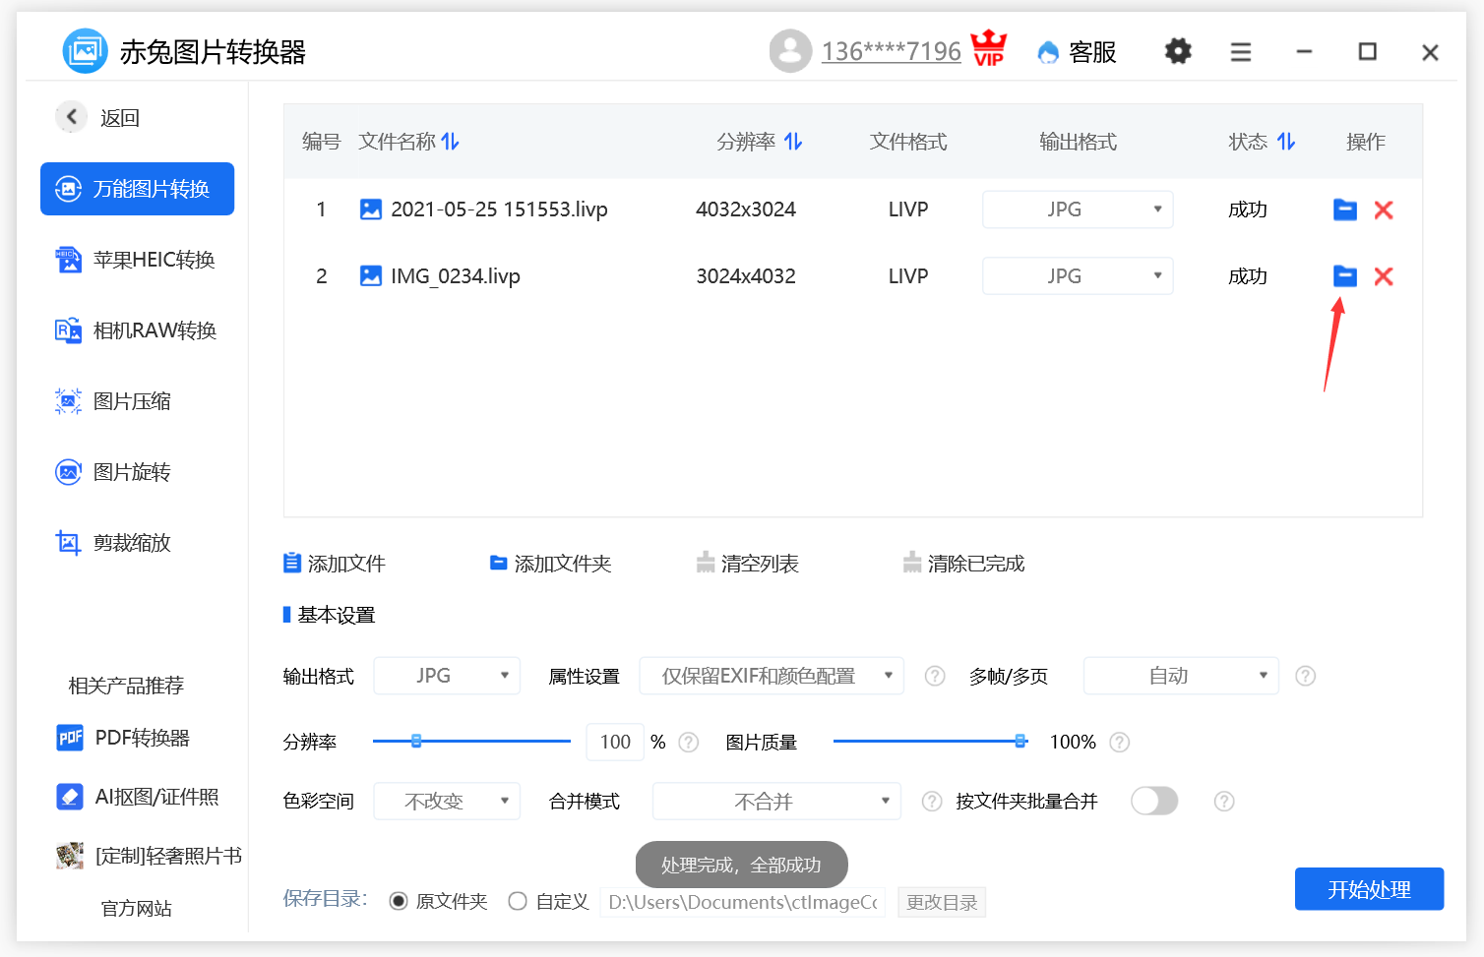Expand JPG output dropdown for row 1

pyautogui.click(x=1078, y=209)
